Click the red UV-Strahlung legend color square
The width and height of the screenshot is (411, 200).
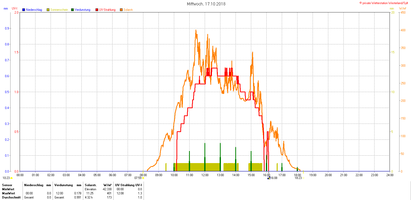pos(97,10)
